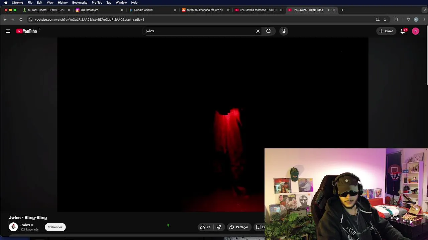Click the browser forward arrow
This screenshot has height=240, width=428.
tap(13, 19)
